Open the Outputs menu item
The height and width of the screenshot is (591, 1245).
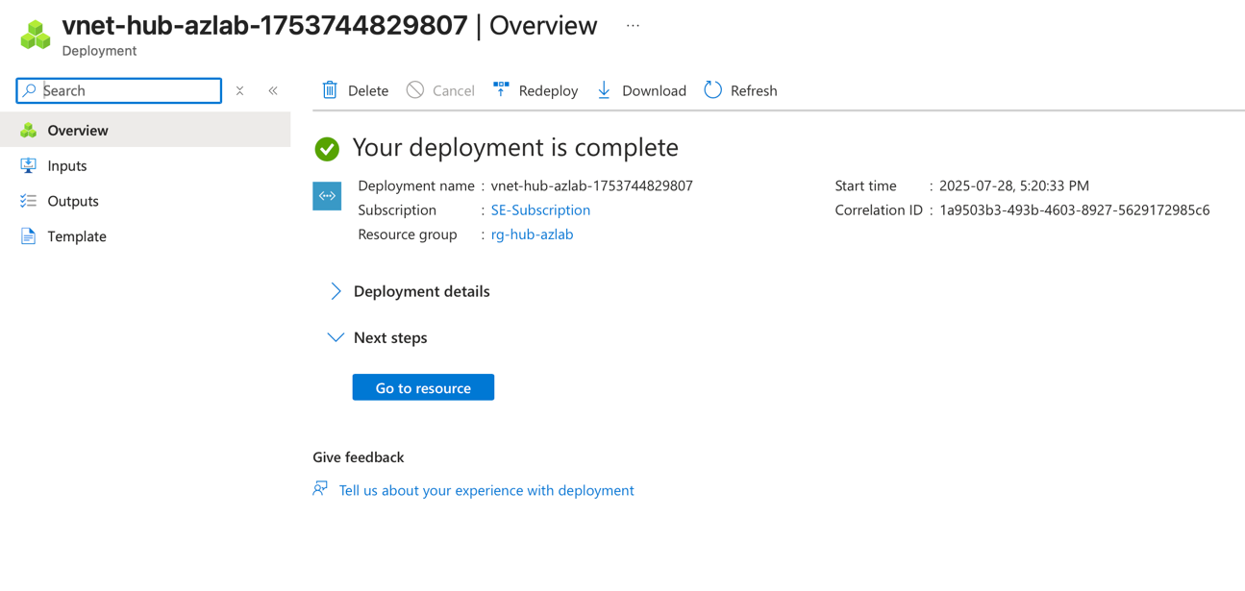[x=146, y=201]
